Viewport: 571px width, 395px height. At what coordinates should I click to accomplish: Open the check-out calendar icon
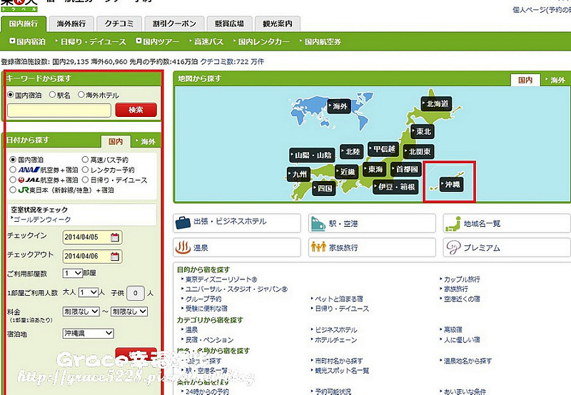click(x=115, y=257)
